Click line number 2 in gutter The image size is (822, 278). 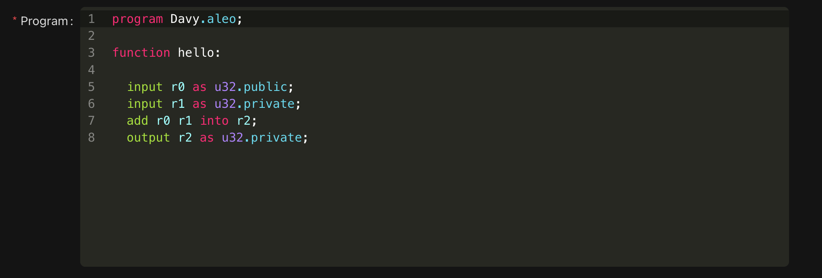point(91,36)
